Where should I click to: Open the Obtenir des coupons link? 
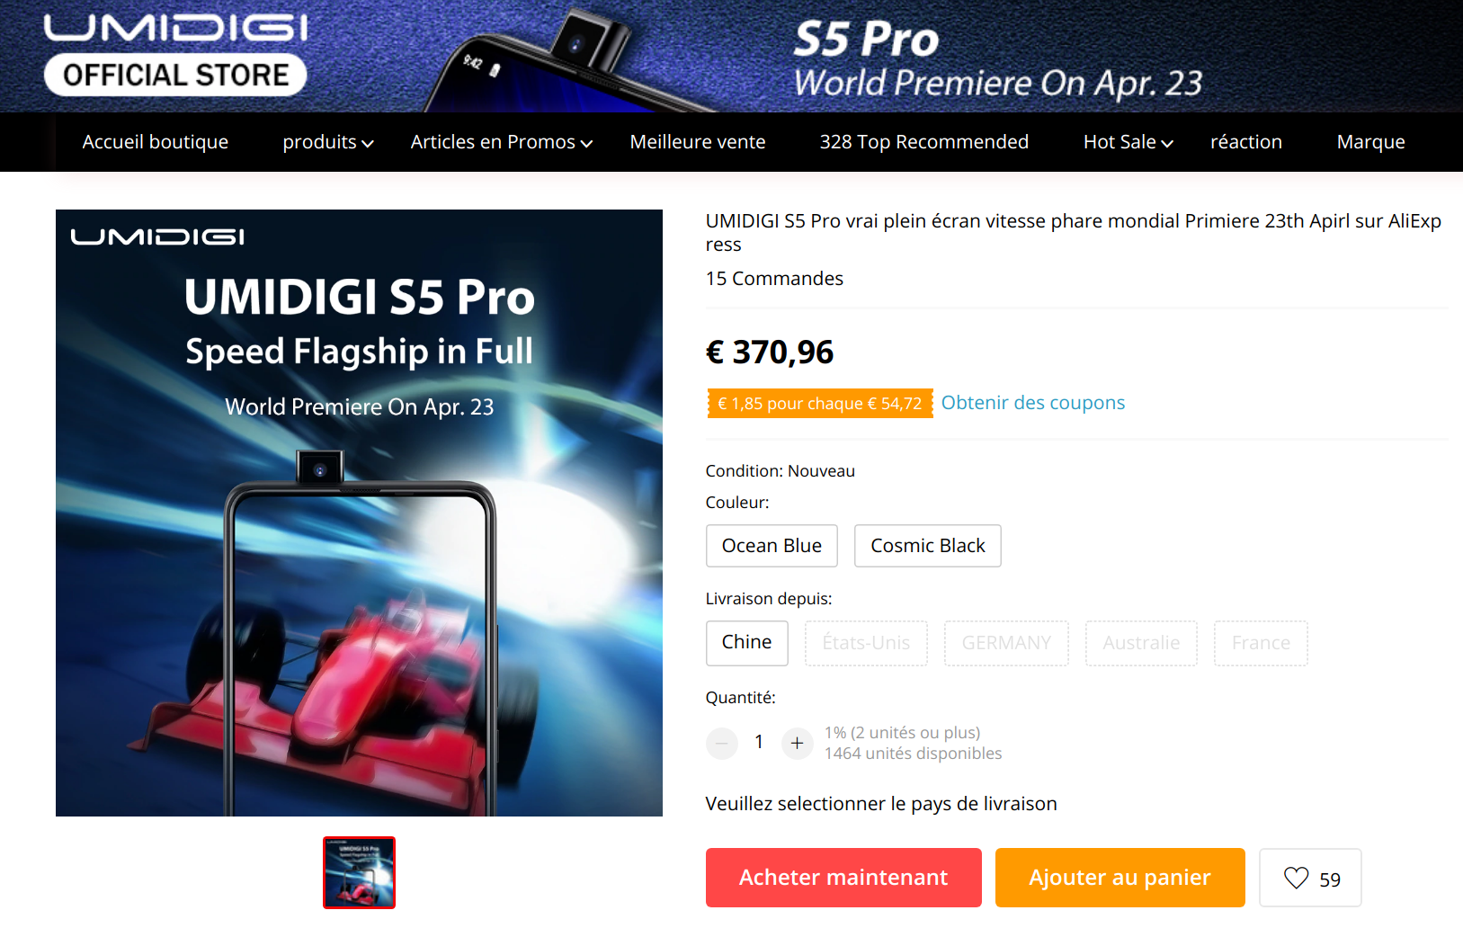(1033, 403)
